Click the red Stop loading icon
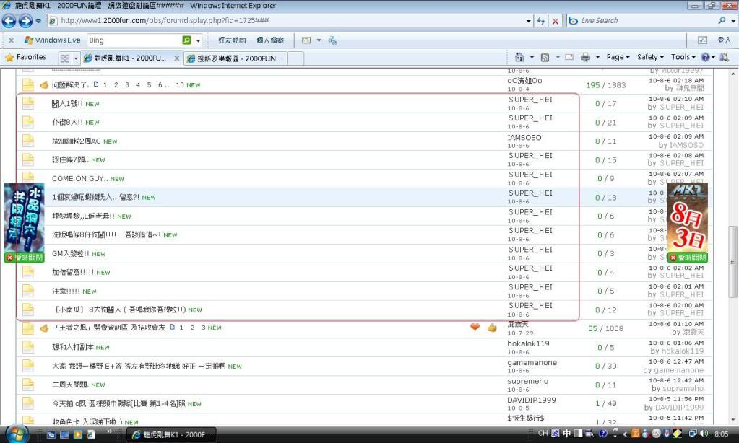 click(x=555, y=21)
